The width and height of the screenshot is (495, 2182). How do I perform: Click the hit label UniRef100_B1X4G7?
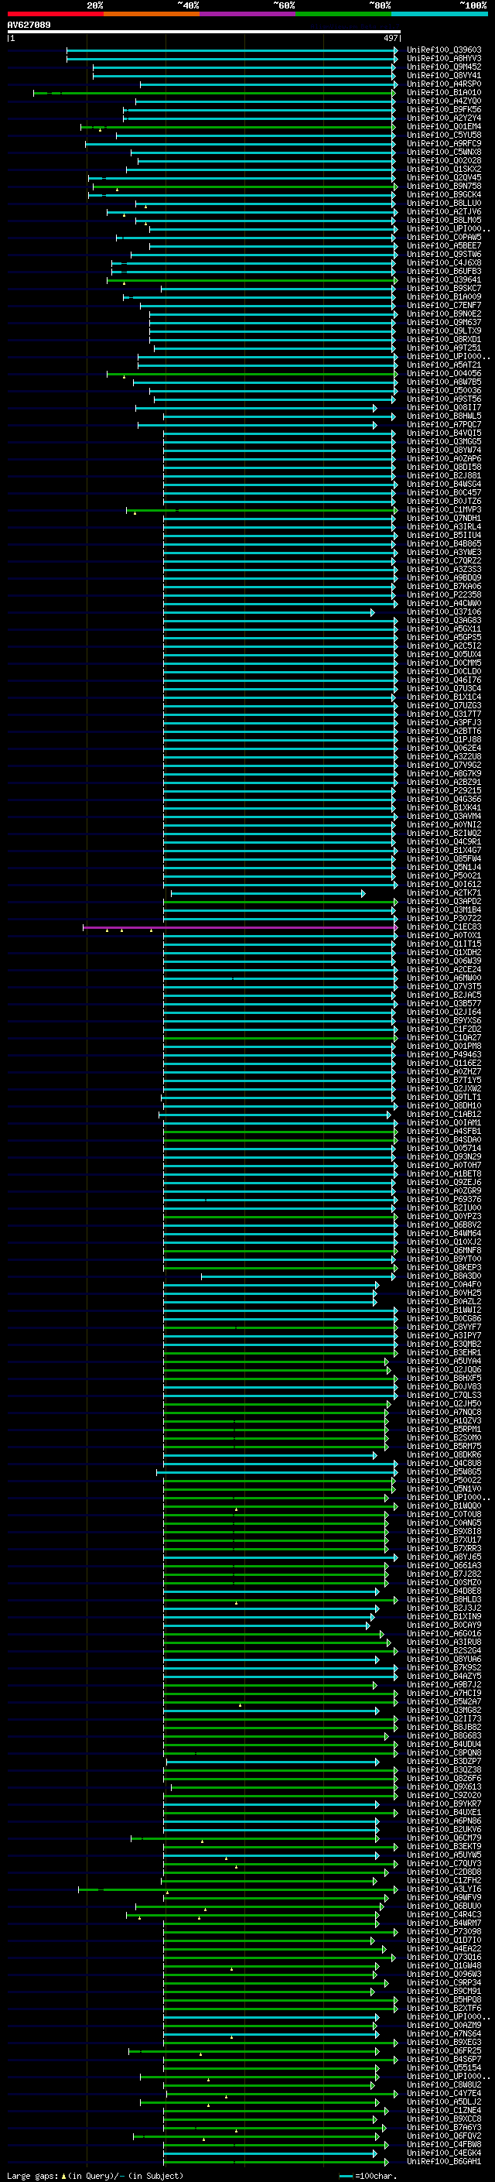444,851
